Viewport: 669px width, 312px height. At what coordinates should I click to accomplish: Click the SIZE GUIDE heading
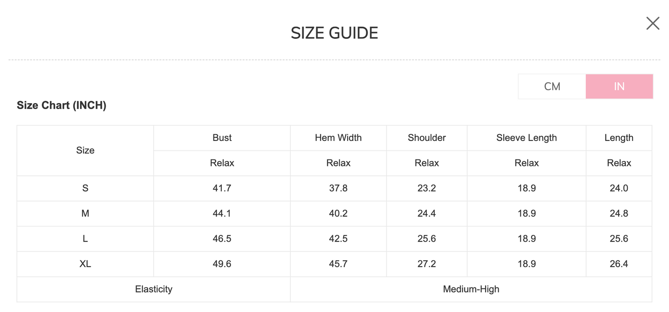(x=334, y=33)
